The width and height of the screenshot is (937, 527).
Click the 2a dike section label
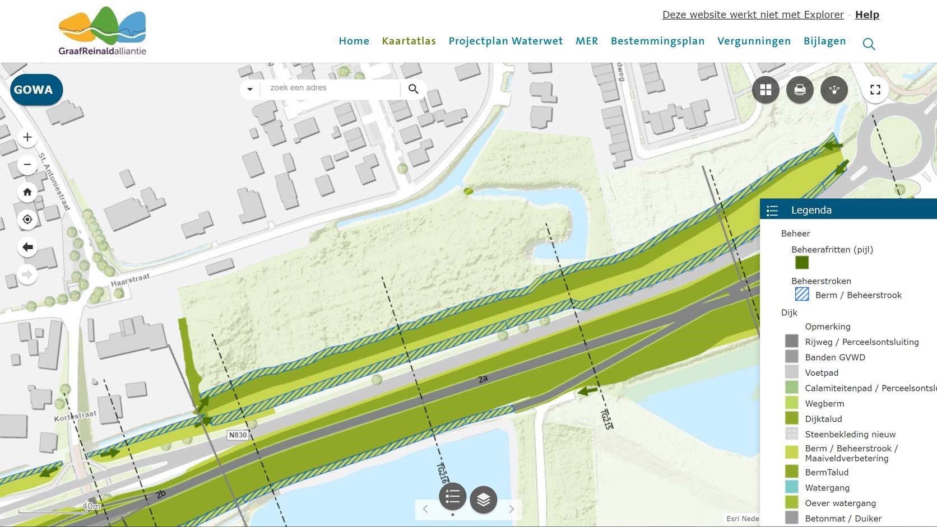click(483, 379)
